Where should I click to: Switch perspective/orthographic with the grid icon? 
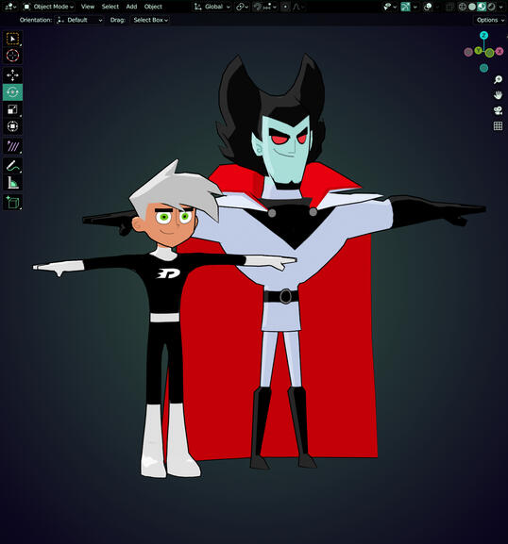pos(498,126)
